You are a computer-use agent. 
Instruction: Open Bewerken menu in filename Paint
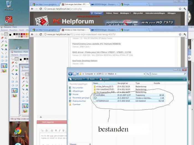[13, 30]
